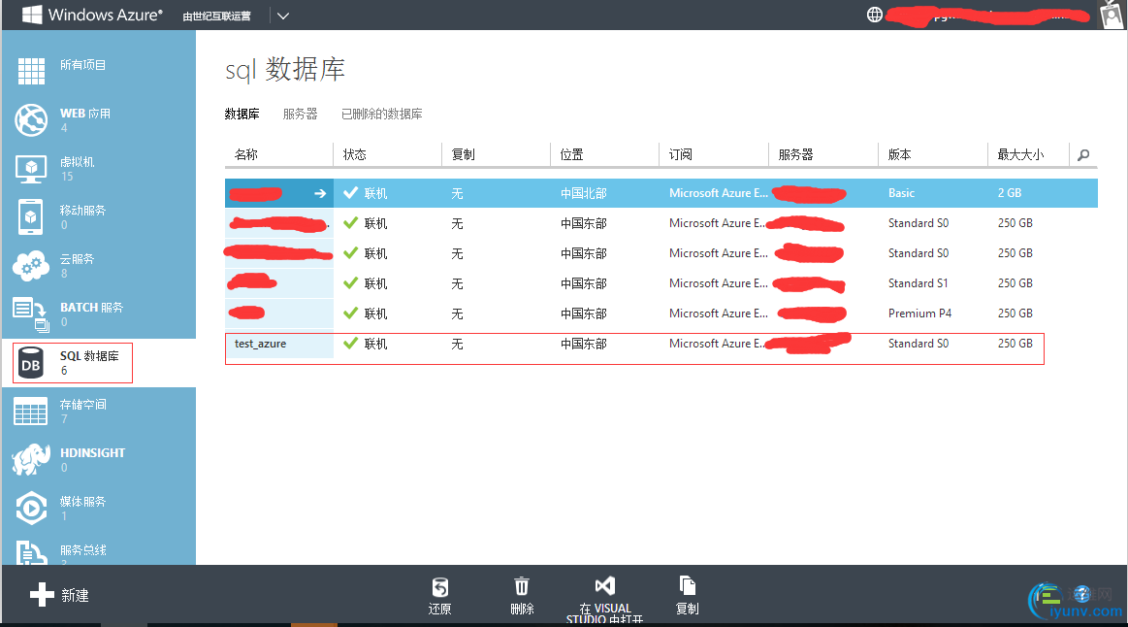Open the HDINSIGHT elephant icon
The height and width of the screenshot is (627, 1128).
coord(31,459)
